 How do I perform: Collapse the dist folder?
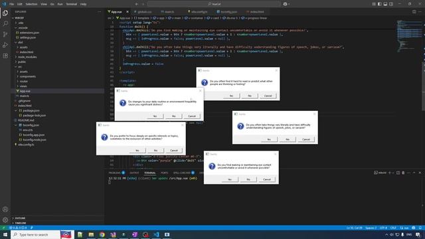point(21,42)
